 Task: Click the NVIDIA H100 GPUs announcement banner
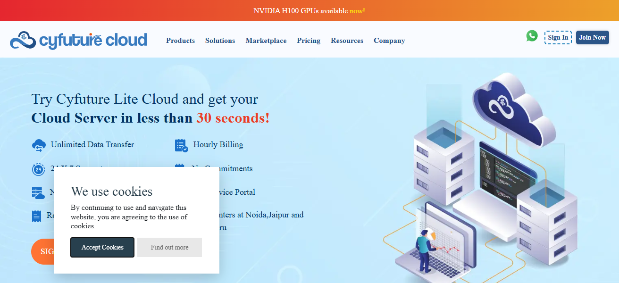(309, 10)
